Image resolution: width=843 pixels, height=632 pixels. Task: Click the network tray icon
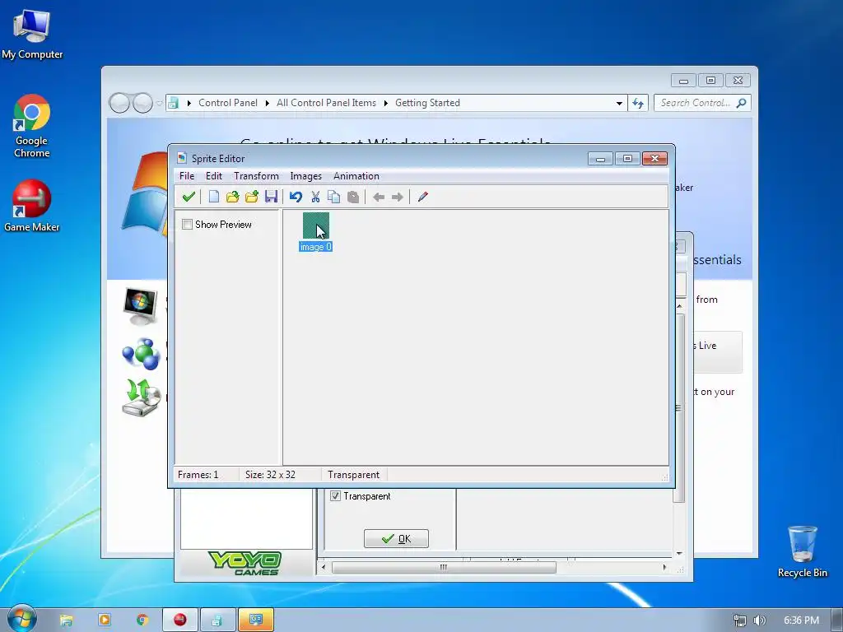pos(740,620)
